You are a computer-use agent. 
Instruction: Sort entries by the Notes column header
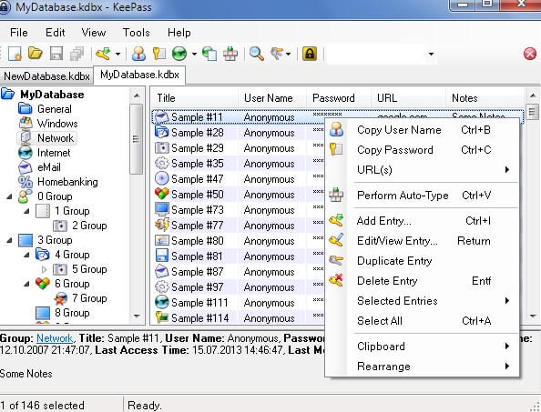[485, 98]
